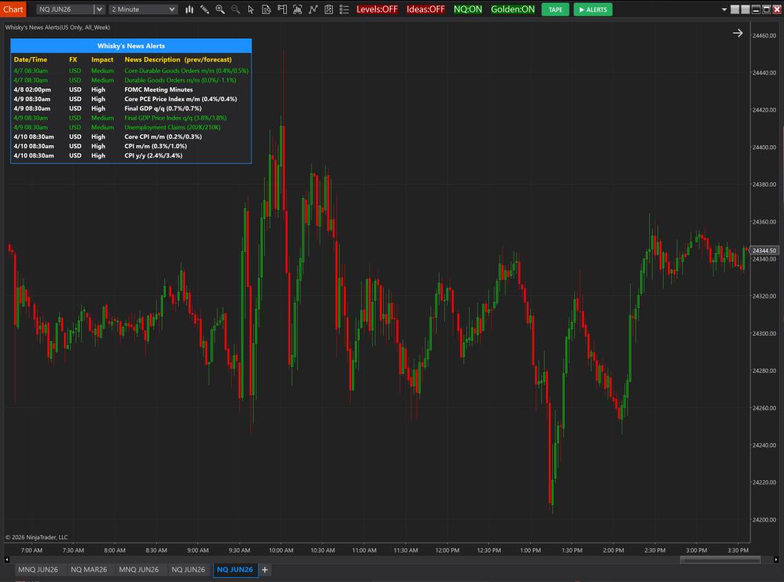784x582 pixels.
Task: Click the zoom in magnifier icon
Action: coord(220,10)
